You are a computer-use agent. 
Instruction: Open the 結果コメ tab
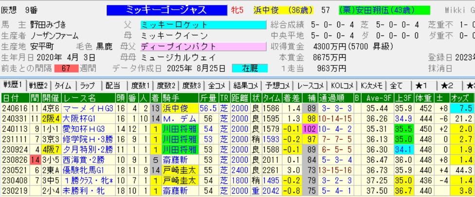click(243, 85)
